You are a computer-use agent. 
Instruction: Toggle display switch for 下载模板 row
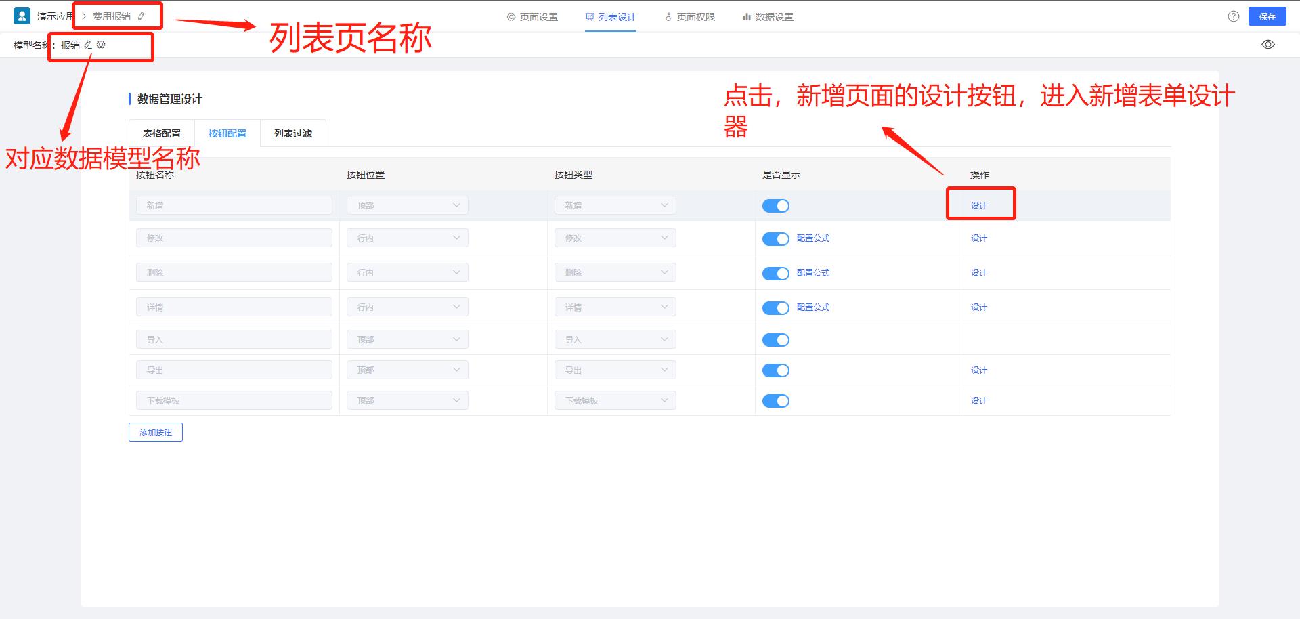776,401
